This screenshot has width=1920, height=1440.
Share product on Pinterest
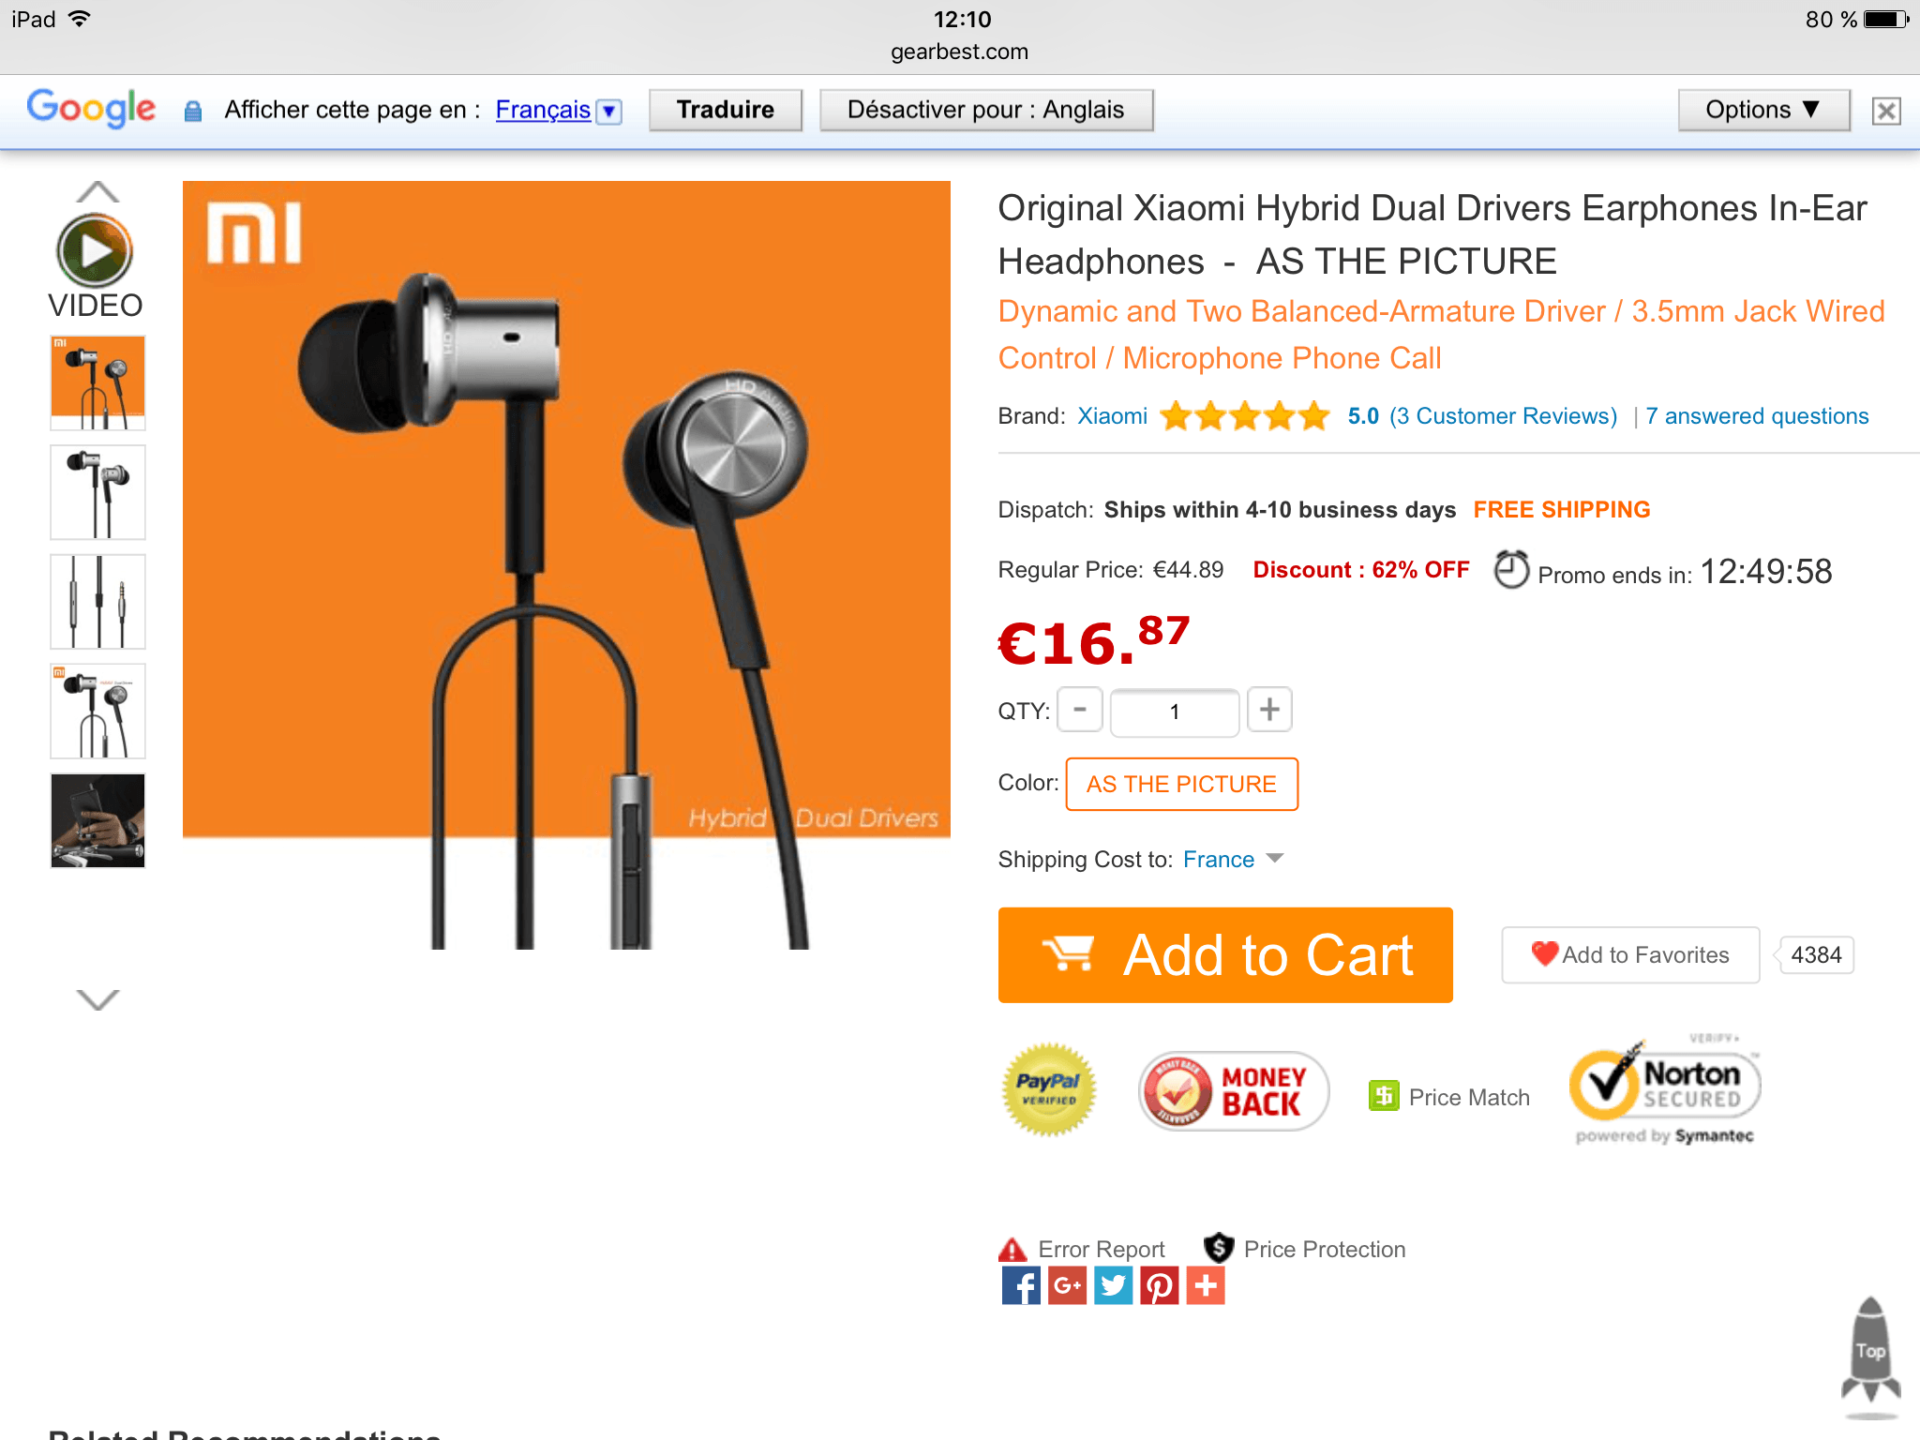[x=1159, y=1285]
